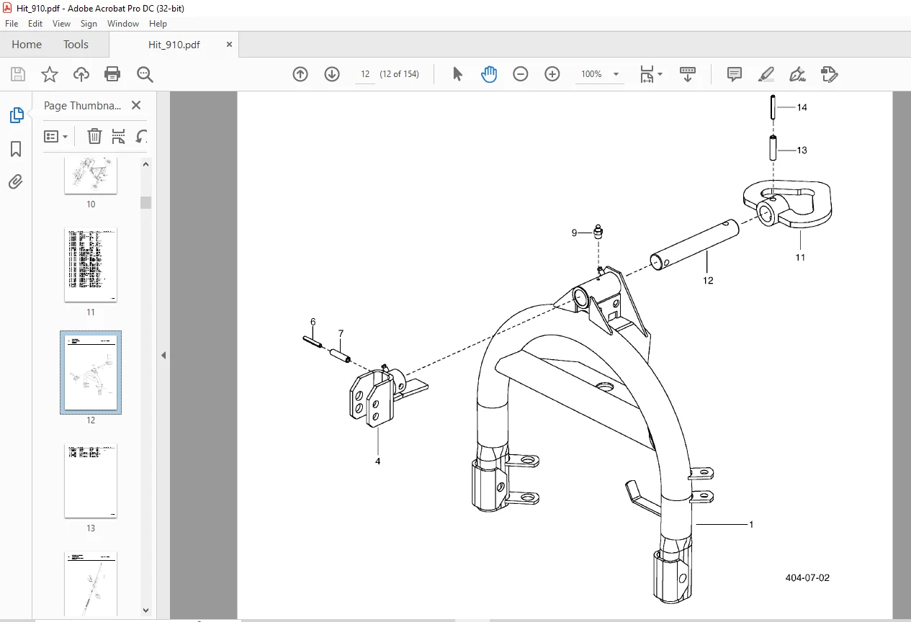The image size is (911, 622).
Task: Activate the arrow selection tool
Action: (x=457, y=74)
